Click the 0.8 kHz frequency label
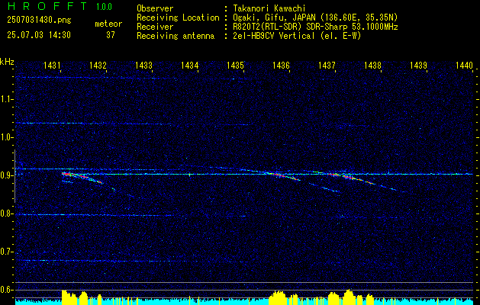This screenshot has height=305, width=480. (5, 213)
